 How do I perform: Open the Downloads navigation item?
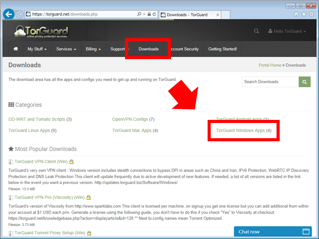[x=148, y=49]
